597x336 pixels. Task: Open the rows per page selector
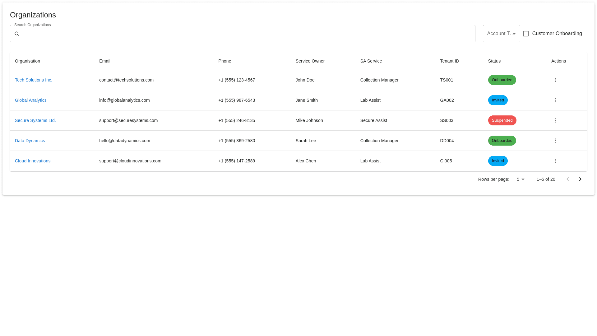(521, 179)
